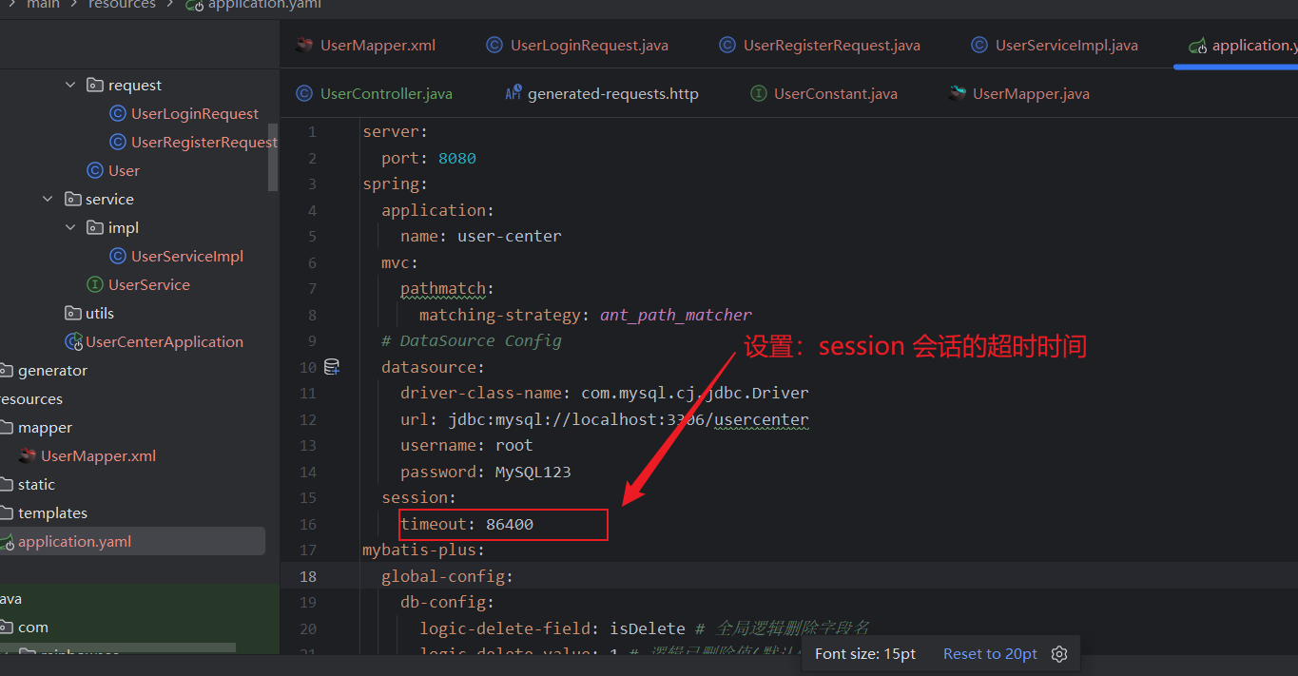Image resolution: width=1298 pixels, height=676 pixels.
Task: Open the UserController.java tab
Action: coord(374,93)
